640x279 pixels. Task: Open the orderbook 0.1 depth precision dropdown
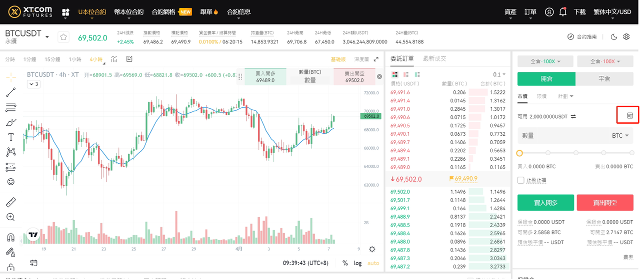coord(499,74)
